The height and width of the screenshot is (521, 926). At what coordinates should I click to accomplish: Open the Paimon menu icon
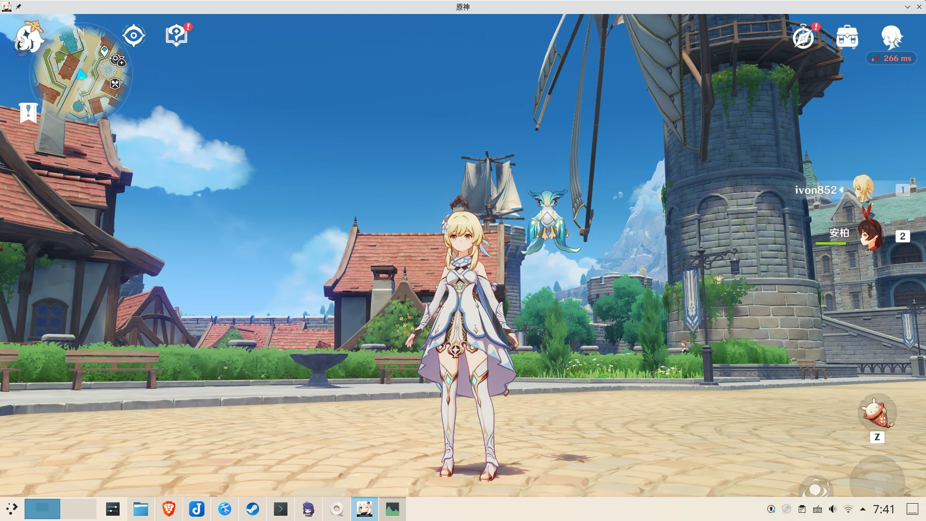coord(29,38)
